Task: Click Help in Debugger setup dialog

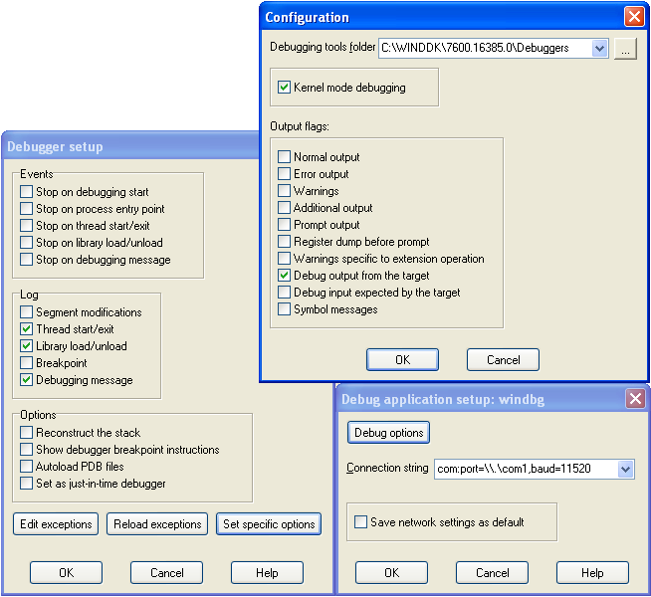Action: coord(267,573)
